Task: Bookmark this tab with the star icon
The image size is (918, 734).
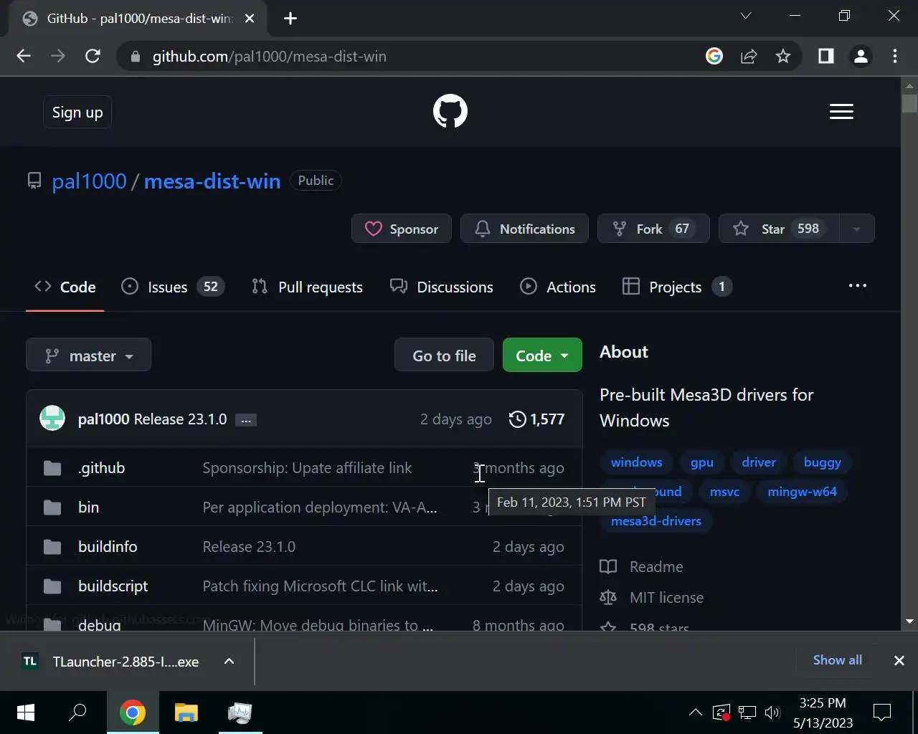Action: click(x=783, y=56)
